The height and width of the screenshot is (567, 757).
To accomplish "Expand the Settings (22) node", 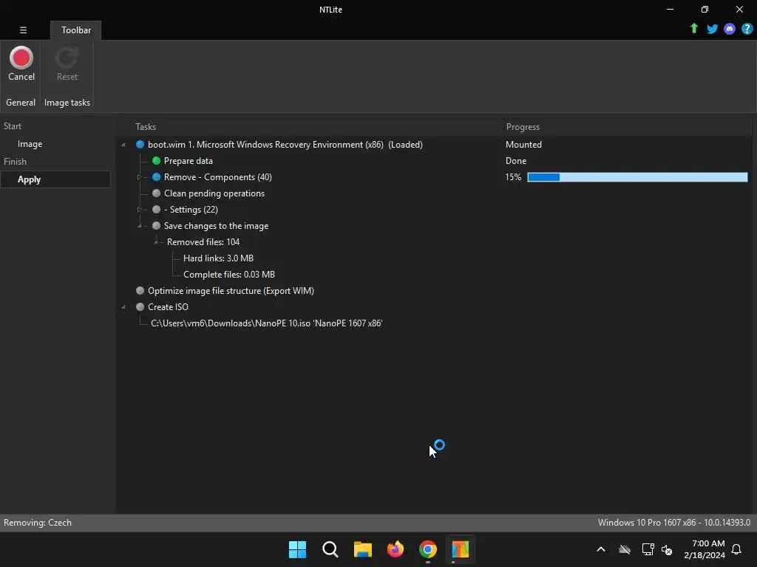I will coord(139,209).
